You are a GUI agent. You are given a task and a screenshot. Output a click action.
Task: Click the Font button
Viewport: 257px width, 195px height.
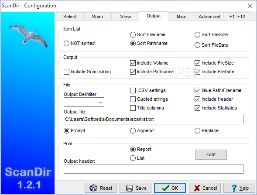coord(211,154)
